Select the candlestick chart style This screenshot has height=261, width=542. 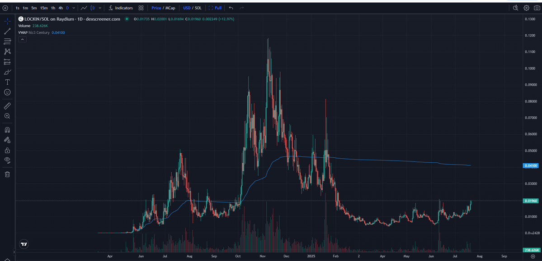click(92, 8)
